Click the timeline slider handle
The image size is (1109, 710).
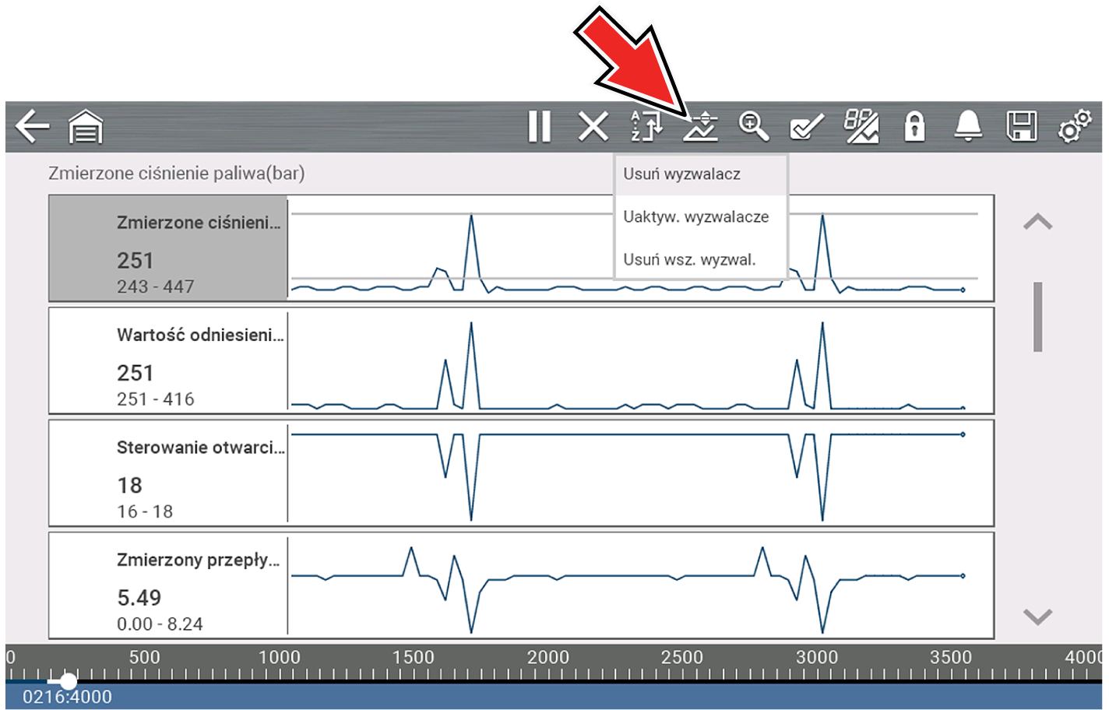[69, 681]
